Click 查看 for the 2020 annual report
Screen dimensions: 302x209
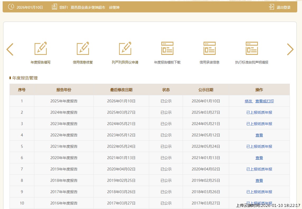click(x=259, y=158)
